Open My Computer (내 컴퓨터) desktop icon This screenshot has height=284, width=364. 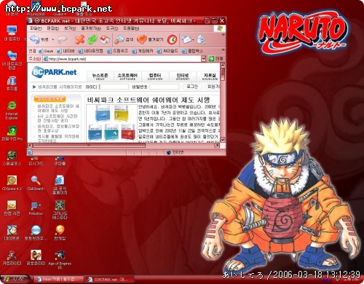pyautogui.click(x=12, y=33)
